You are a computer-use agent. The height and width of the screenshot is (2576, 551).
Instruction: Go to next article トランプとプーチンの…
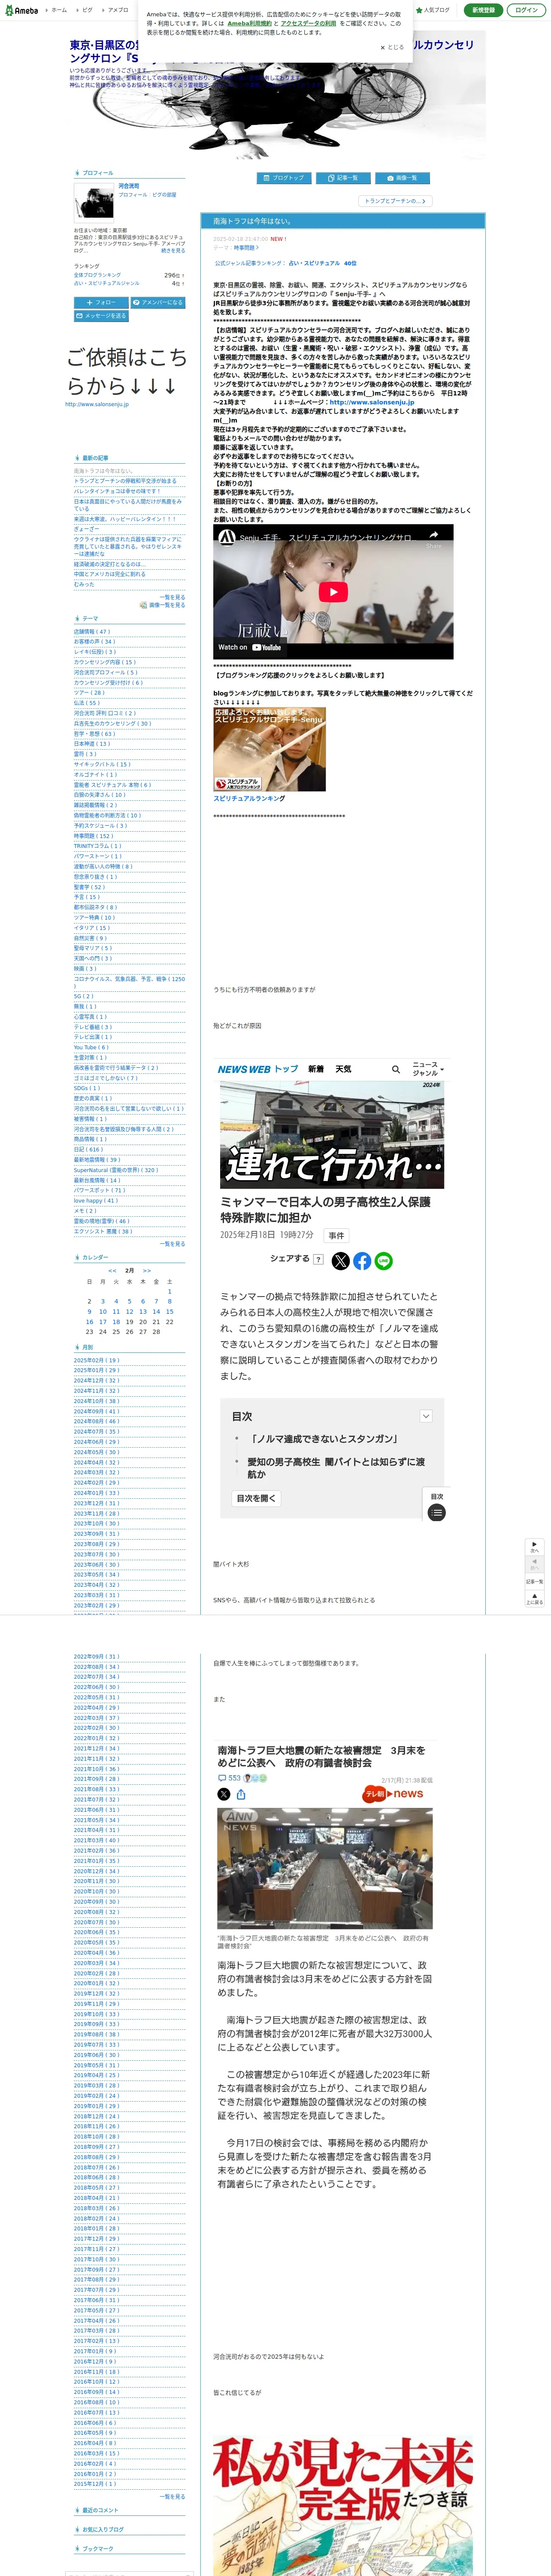(x=395, y=201)
